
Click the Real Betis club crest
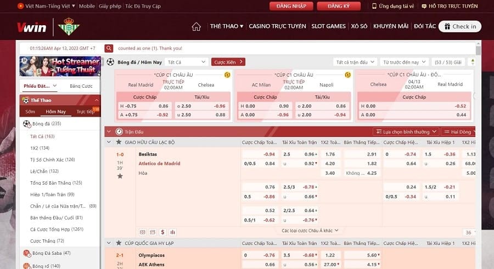pyautogui.click(x=69, y=26)
